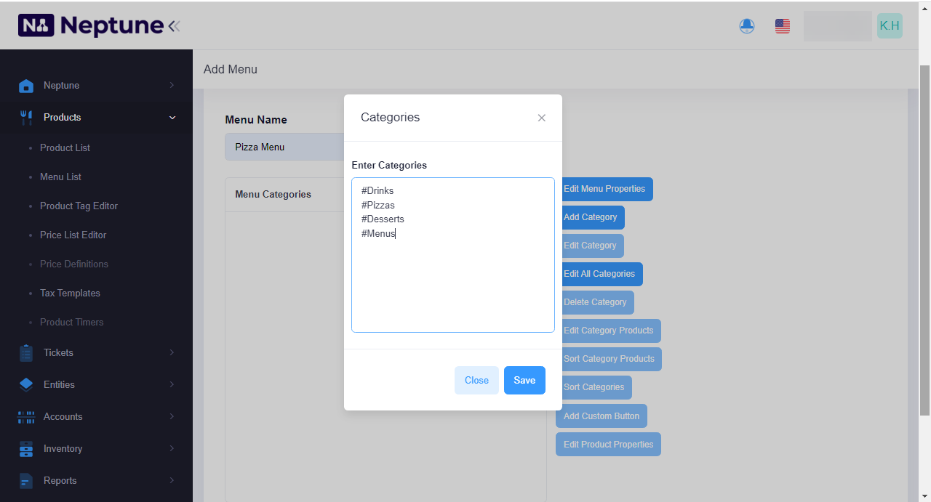This screenshot has height=502, width=931.
Task: Expand the Entities section
Action: point(172,384)
